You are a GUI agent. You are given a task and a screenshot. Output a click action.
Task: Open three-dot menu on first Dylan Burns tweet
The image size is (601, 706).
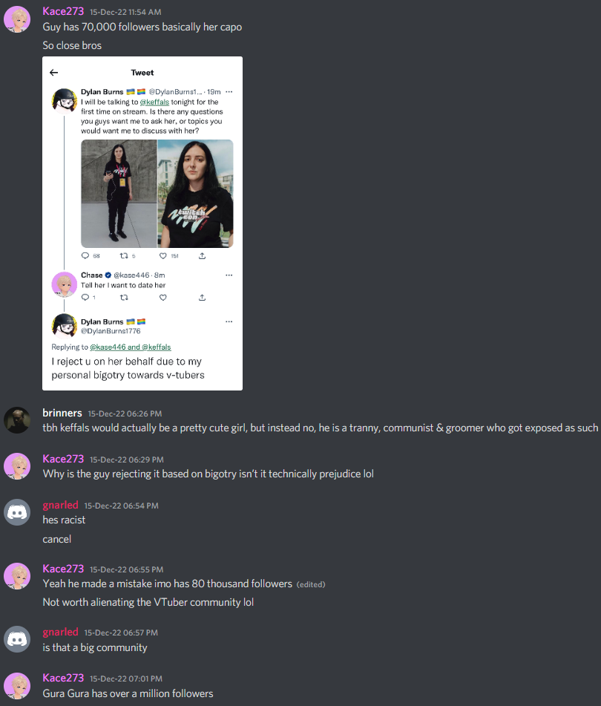[229, 92]
